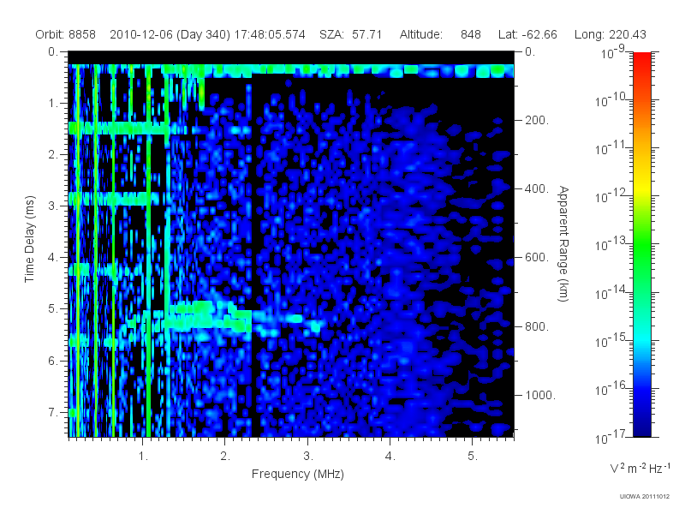685x514 pixels.
Task: Click the frequency tick label '3.'
Action: click(x=308, y=457)
